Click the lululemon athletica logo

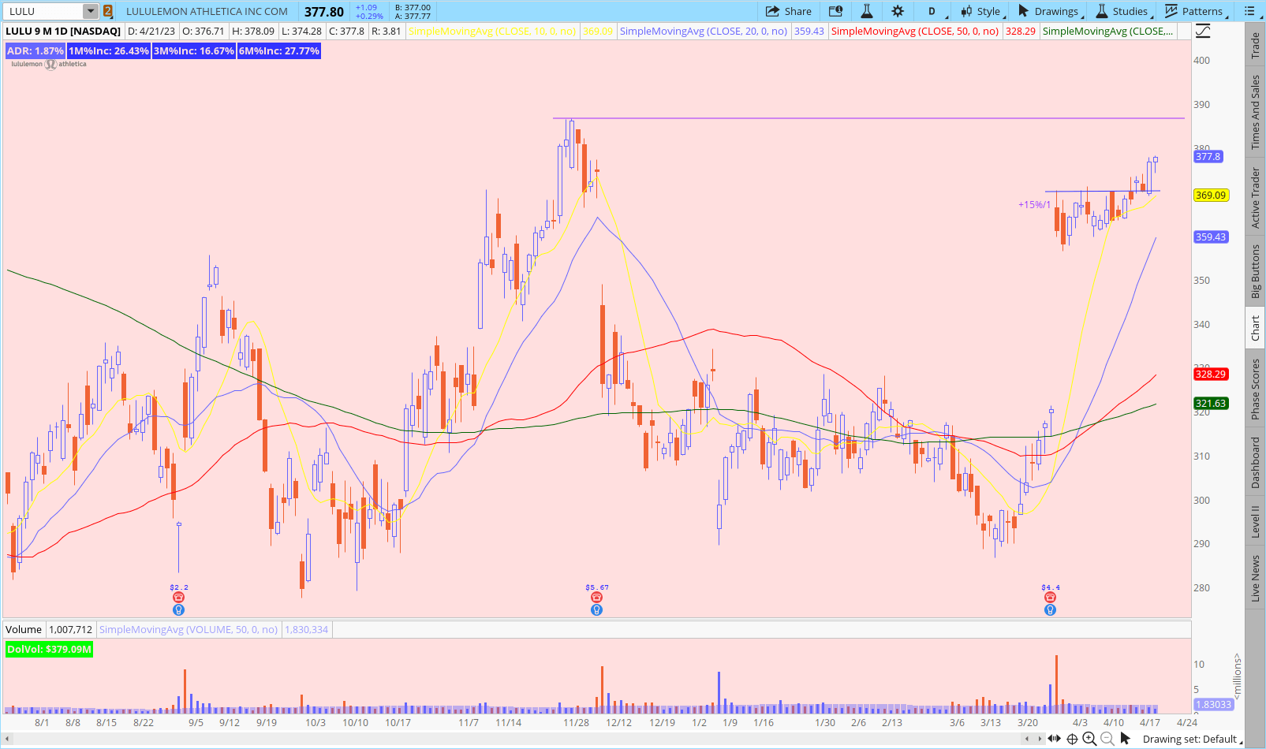tap(49, 64)
